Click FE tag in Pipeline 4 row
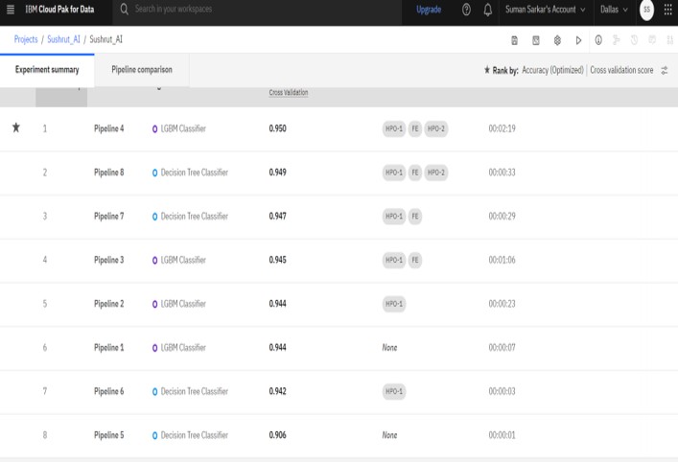The image size is (678, 462). 414,128
